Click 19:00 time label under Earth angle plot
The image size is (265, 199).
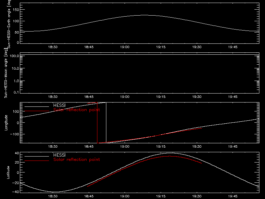(125, 47)
